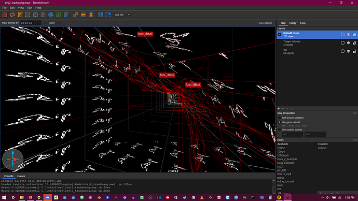Screen dimensions: 358x201
Task: Click the Duplicate objects icon
Action: (x=75, y=15)
